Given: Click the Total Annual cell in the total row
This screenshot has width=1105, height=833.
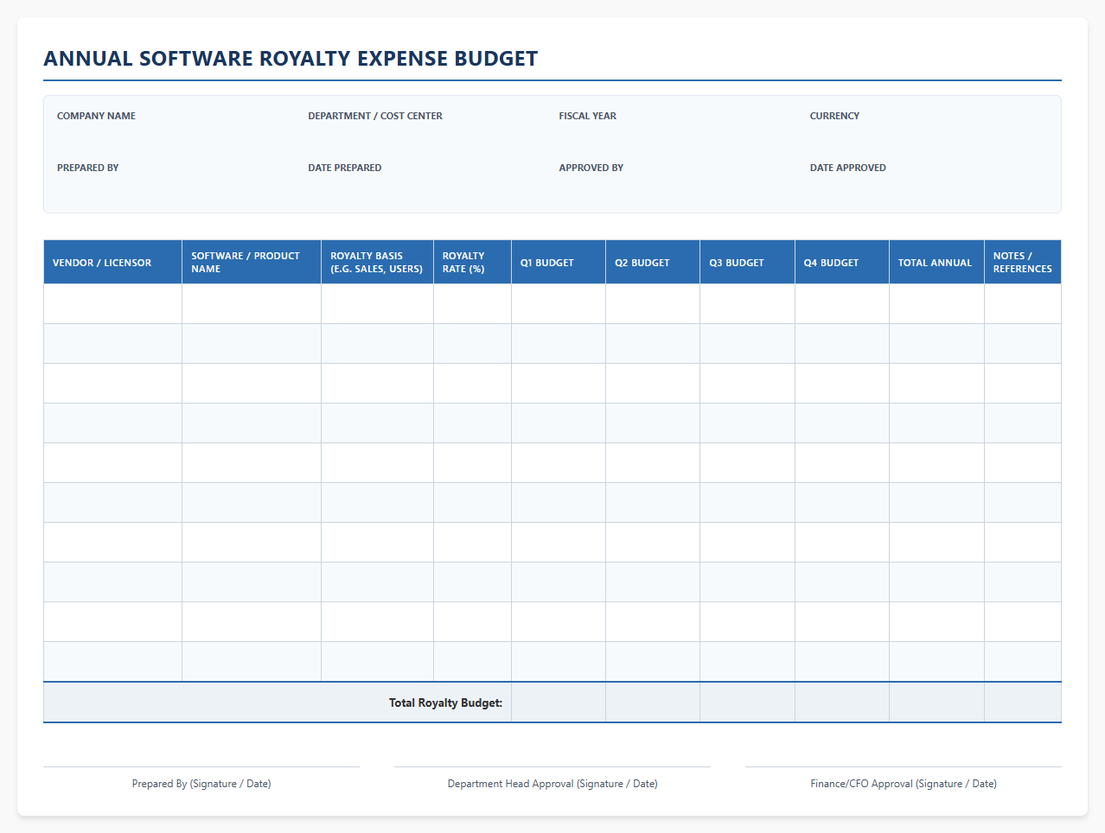Looking at the screenshot, I should coord(936,703).
